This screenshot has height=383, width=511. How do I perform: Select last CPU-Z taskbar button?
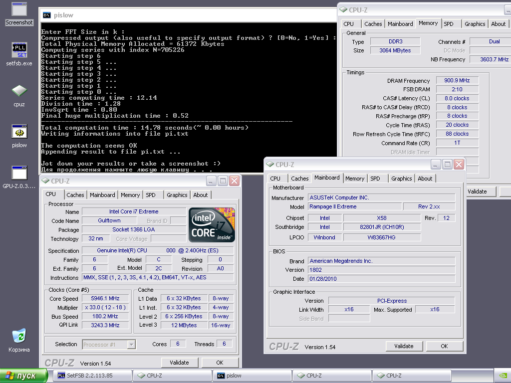coord(412,376)
